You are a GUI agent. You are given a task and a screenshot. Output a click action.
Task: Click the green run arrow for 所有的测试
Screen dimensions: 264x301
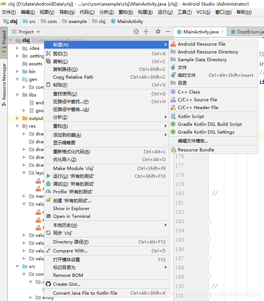pyautogui.click(x=48, y=176)
